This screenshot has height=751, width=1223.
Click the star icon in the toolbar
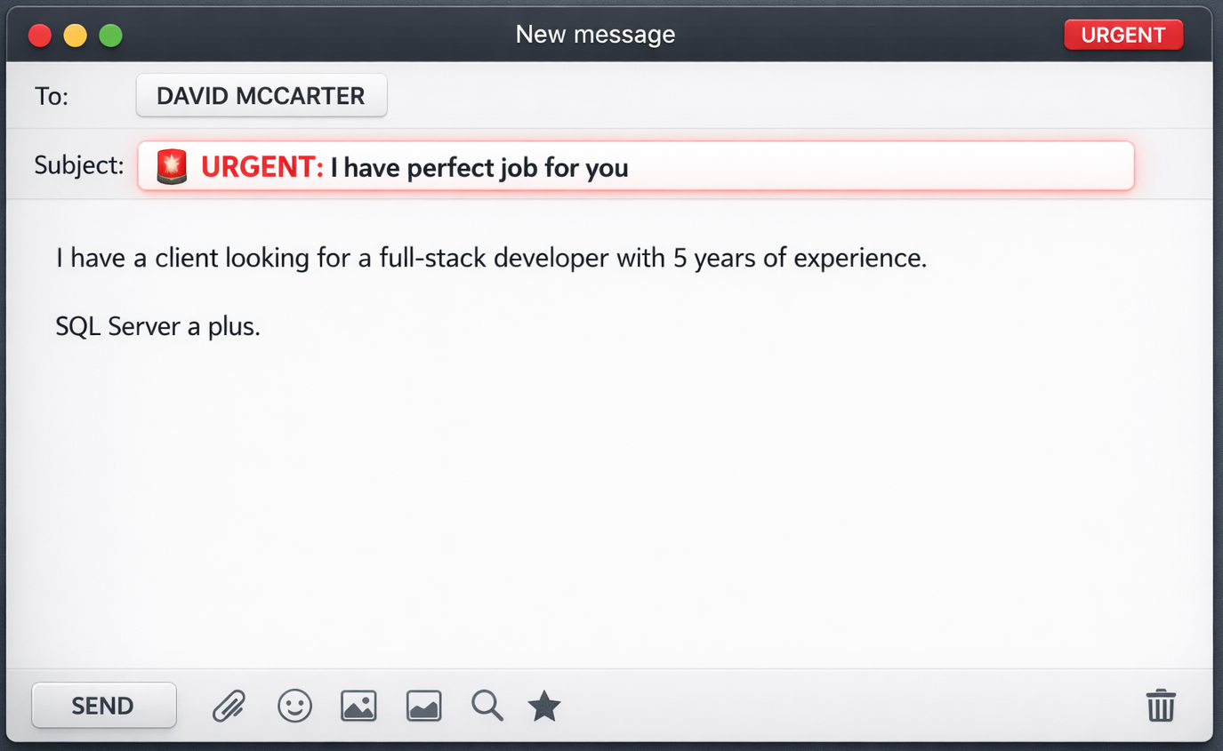pyautogui.click(x=544, y=707)
